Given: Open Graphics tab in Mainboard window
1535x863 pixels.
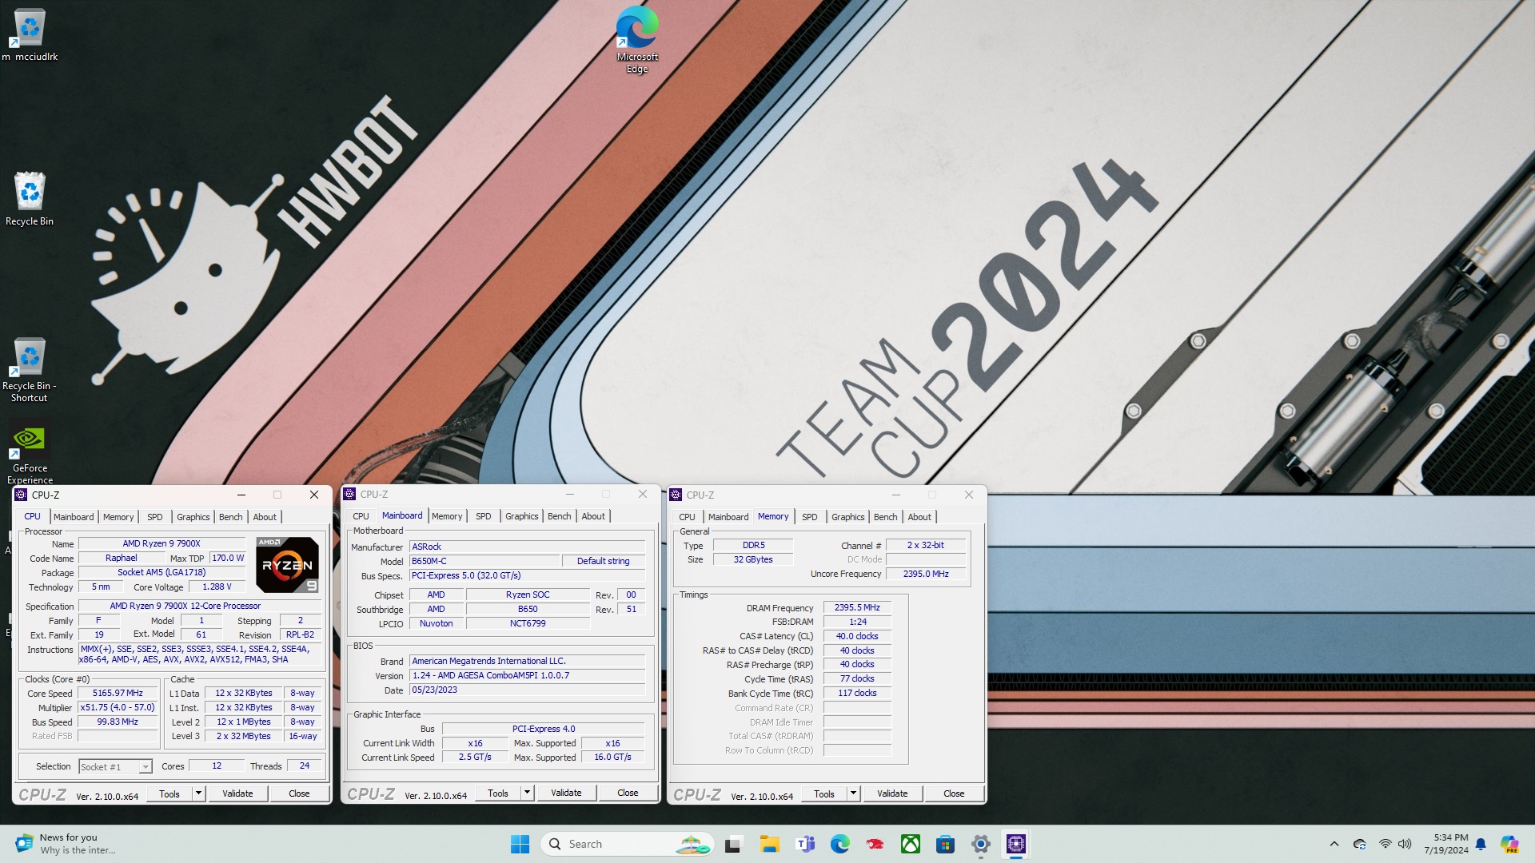Looking at the screenshot, I should 522,516.
